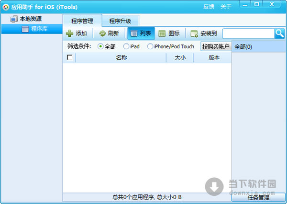Switch to the 程序升级 tab

120,21
